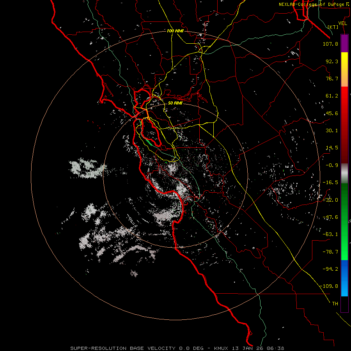Click the blue segment of velocity color bar
The width and height of the screenshot is (351, 351).
344,278
